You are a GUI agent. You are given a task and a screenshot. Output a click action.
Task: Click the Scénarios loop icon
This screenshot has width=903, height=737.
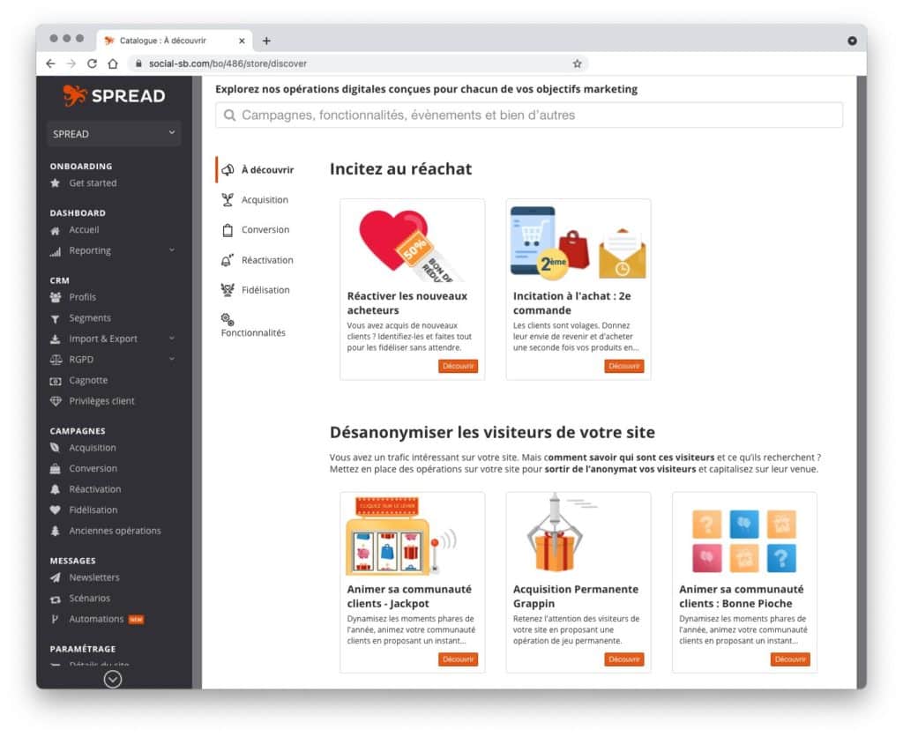[56, 599]
